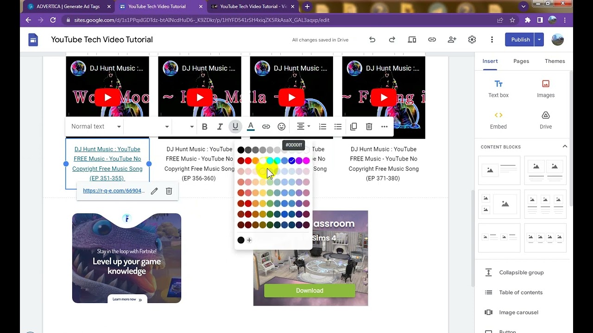Toggle bold formatting
Screen dimensions: 593x333
204,127
